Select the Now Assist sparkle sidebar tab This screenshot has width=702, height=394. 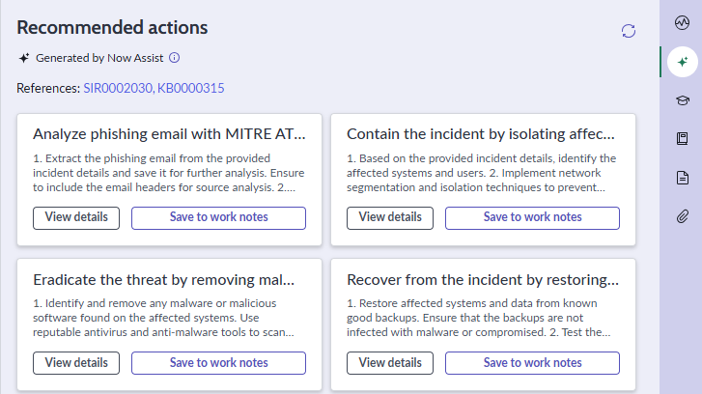point(683,62)
